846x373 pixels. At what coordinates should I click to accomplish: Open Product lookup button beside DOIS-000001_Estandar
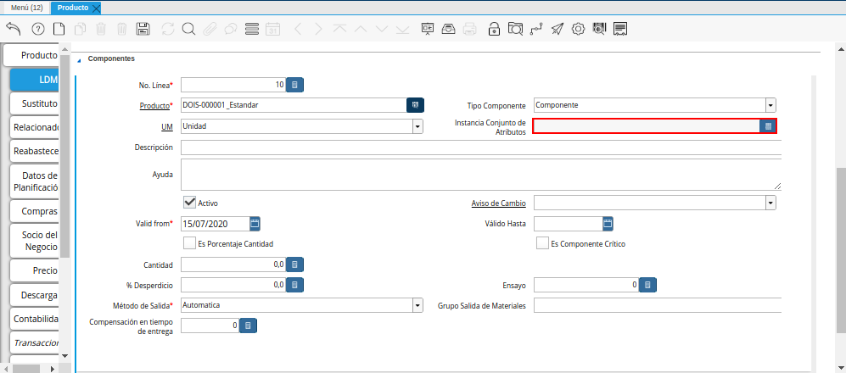(x=416, y=105)
